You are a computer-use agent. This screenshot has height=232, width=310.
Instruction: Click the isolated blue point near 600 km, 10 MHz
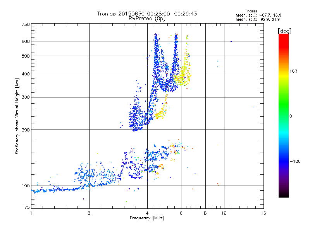pos(231,41)
